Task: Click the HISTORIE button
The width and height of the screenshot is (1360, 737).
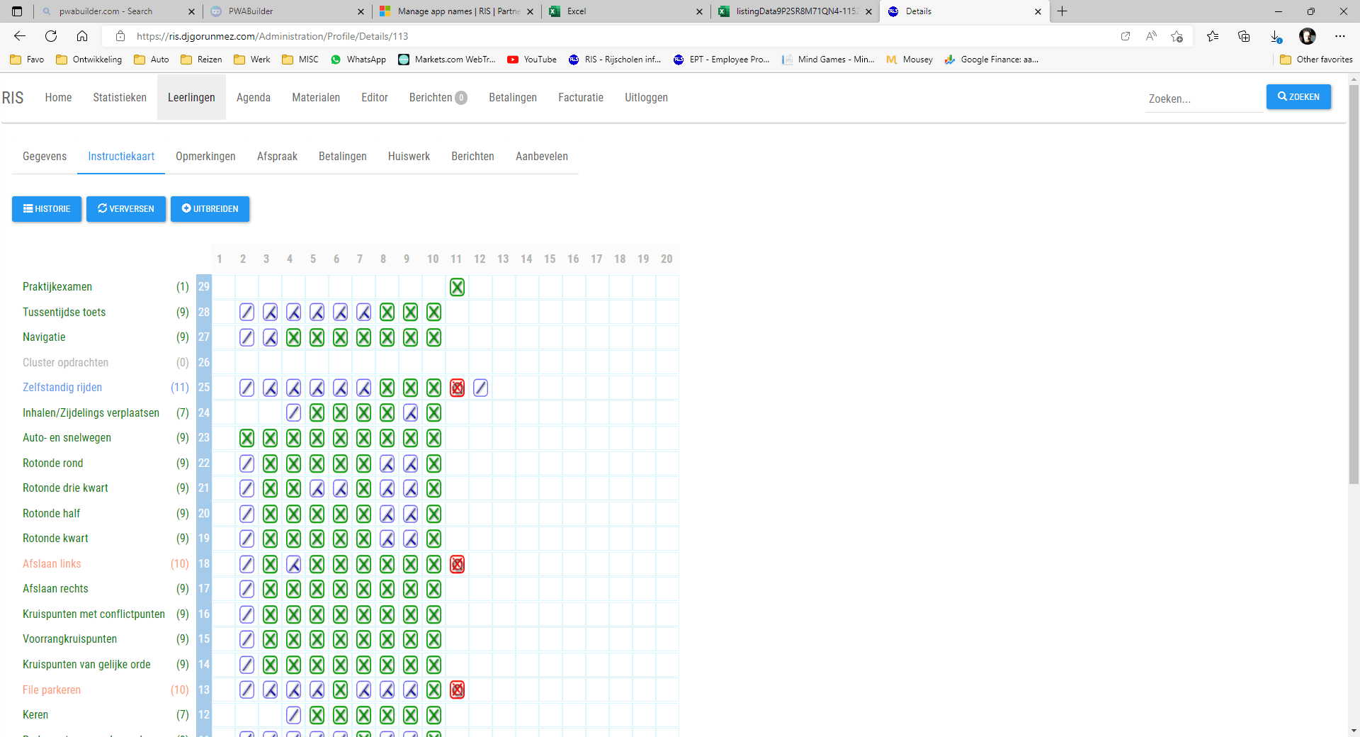Action: pyautogui.click(x=47, y=209)
